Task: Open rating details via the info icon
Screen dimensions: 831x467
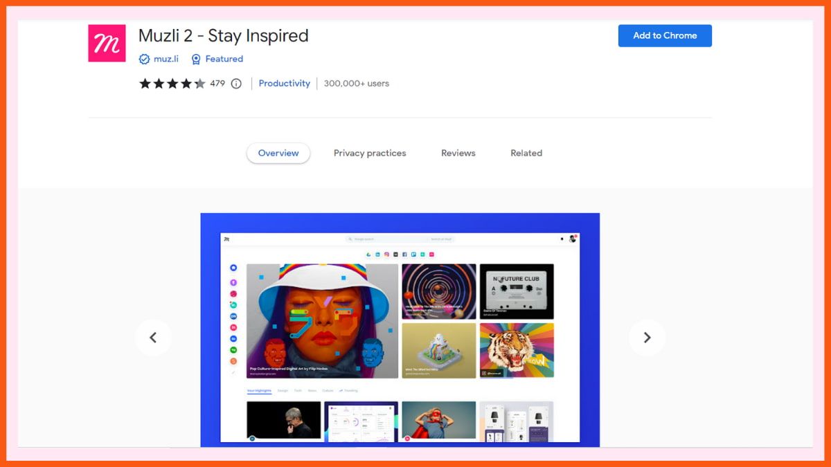Action: click(x=235, y=83)
